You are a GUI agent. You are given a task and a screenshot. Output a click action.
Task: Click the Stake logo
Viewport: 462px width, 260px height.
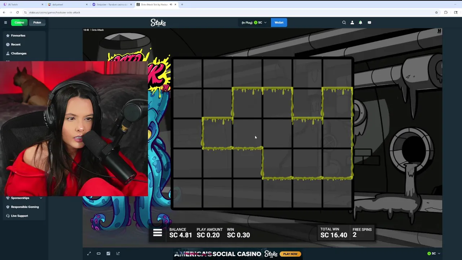click(158, 22)
